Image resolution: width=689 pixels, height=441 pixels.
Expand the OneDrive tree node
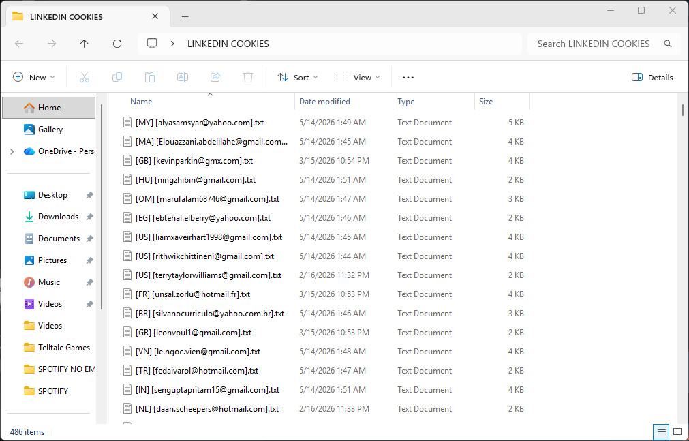click(x=12, y=151)
